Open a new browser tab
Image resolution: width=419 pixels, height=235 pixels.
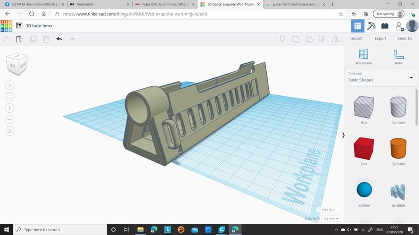coord(333,4)
